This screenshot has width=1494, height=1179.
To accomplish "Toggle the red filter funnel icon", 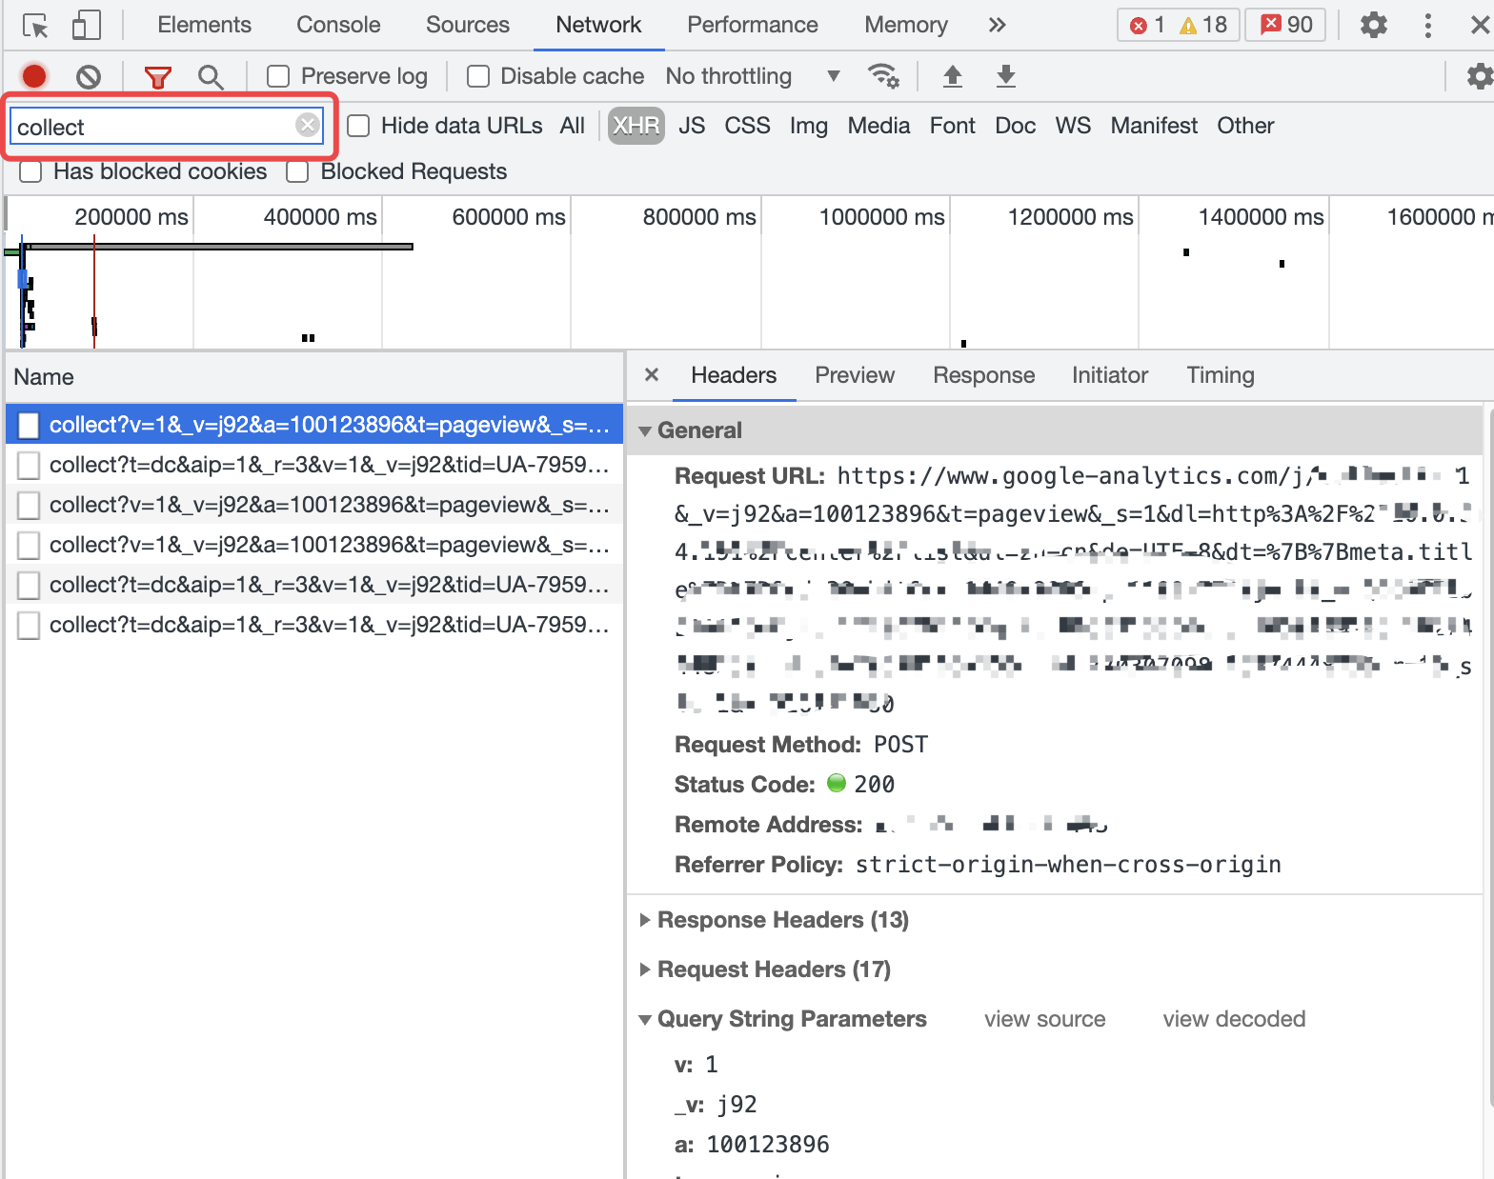I will pyautogui.click(x=157, y=76).
